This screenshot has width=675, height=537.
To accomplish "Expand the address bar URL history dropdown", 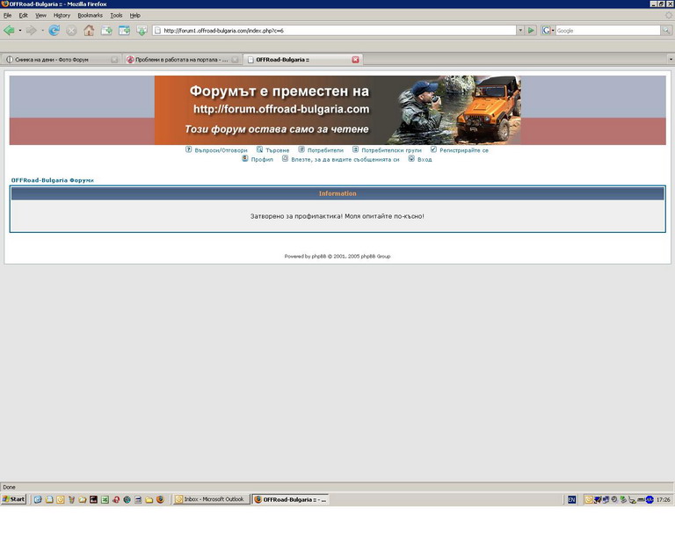I will (x=519, y=31).
